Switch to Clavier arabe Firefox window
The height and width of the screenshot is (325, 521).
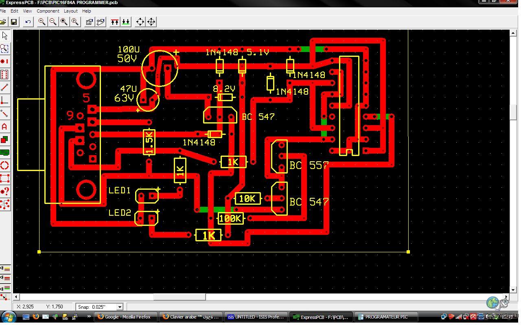(191, 317)
